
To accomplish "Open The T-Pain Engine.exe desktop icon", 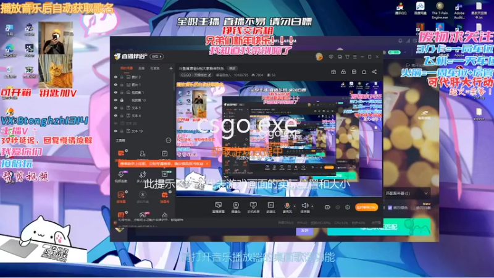I will (x=440, y=10).
